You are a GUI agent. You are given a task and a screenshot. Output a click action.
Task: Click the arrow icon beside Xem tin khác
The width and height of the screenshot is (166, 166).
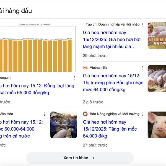click(x=94, y=158)
